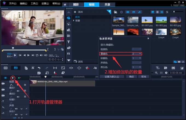186x120 pixels.
Task: Open the Title (T) library panel
Action: [x=68, y=42]
